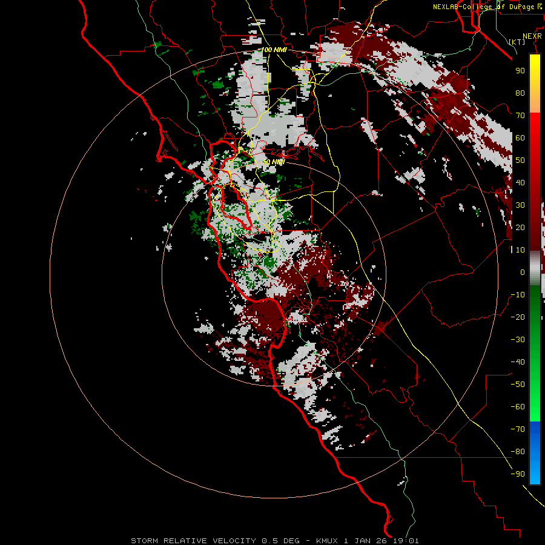The height and width of the screenshot is (545, 545).
Task: Click the -10 scale label
Action: 518,295
